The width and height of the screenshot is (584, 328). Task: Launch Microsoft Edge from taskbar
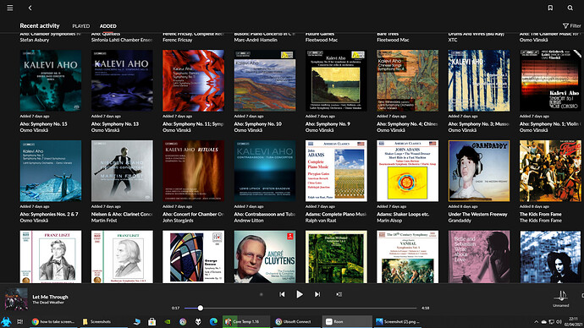(x=213, y=322)
